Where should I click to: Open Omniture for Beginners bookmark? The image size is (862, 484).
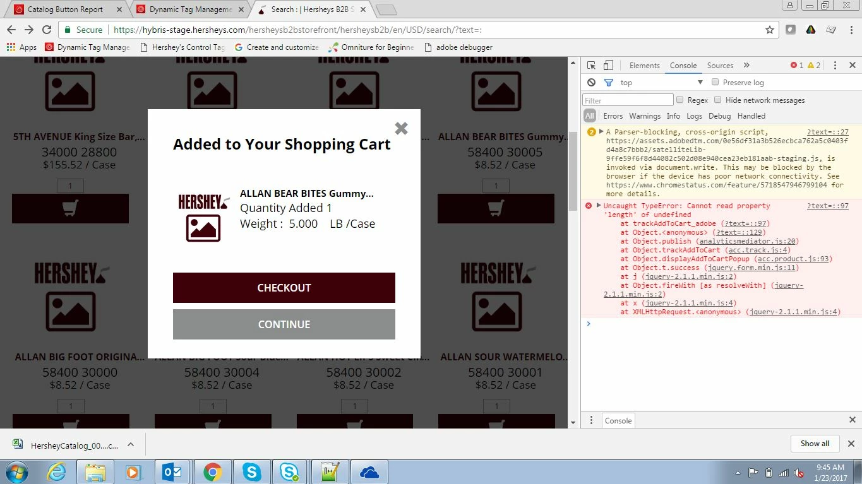(371, 47)
